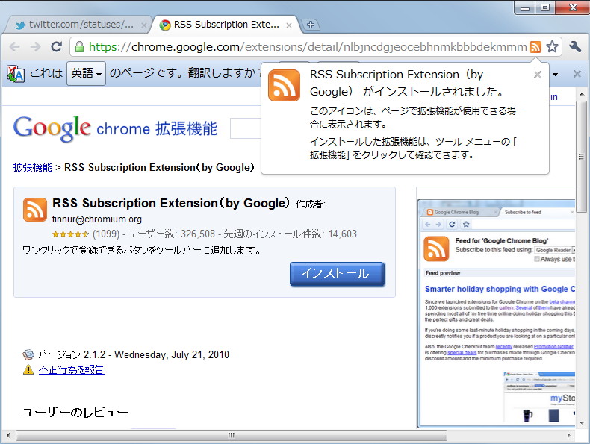Click the horizontal scrollbar right arrow

point(568,435)
